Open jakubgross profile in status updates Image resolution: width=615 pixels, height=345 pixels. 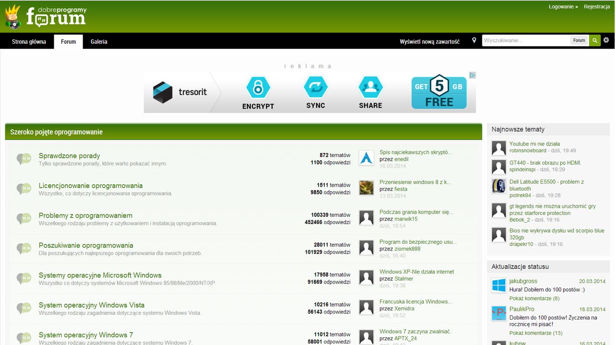(523, 281)
